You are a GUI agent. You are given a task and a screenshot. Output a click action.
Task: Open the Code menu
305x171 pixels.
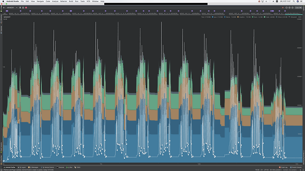[48, 1]
